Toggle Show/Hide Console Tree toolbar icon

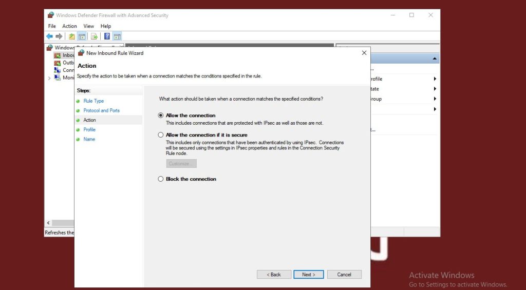(x=82, y=36)
